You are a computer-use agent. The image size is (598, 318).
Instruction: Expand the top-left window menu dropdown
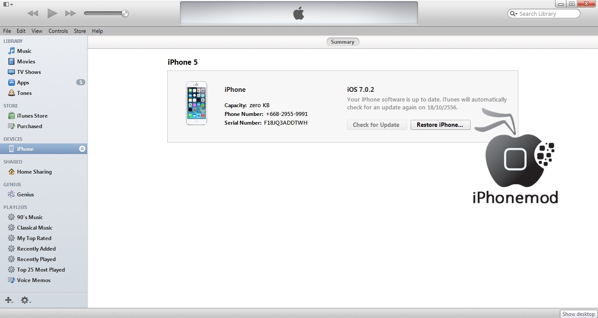(x=8, y=4)
